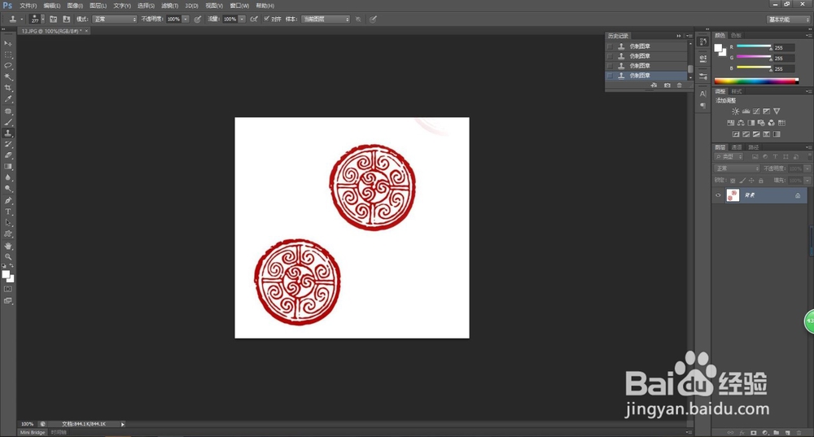Open layer blend mode 正常 dropdown
Viewport: 814px width, 437px height.
[737, 168]
